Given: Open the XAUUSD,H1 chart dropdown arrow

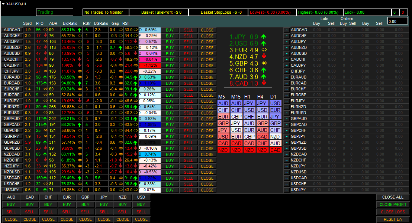Looking at the screenshot, I should 3,4.
